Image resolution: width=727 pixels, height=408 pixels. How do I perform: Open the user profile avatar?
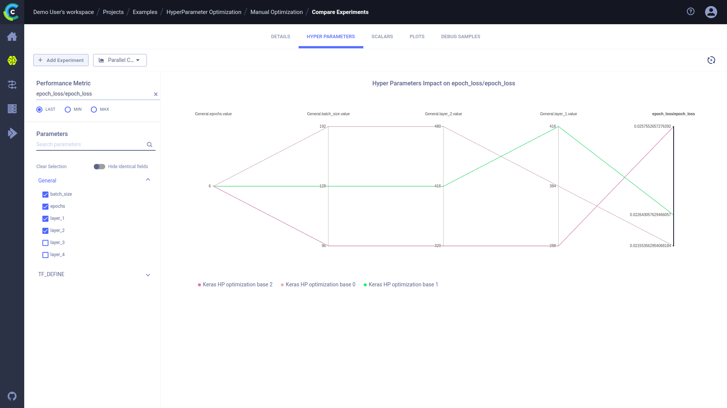(711, 12)
